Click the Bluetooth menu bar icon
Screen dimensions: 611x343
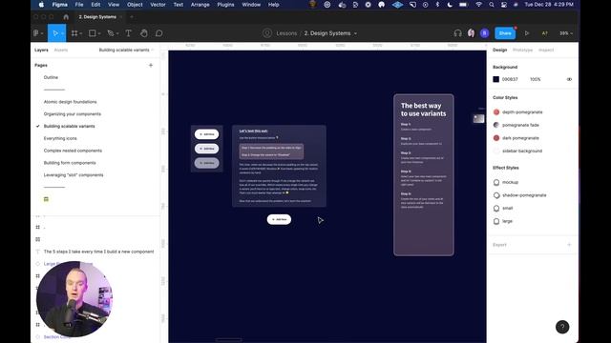point(437,5)
